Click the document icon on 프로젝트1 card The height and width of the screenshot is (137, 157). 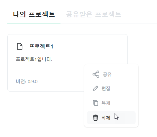coord(20,46)
